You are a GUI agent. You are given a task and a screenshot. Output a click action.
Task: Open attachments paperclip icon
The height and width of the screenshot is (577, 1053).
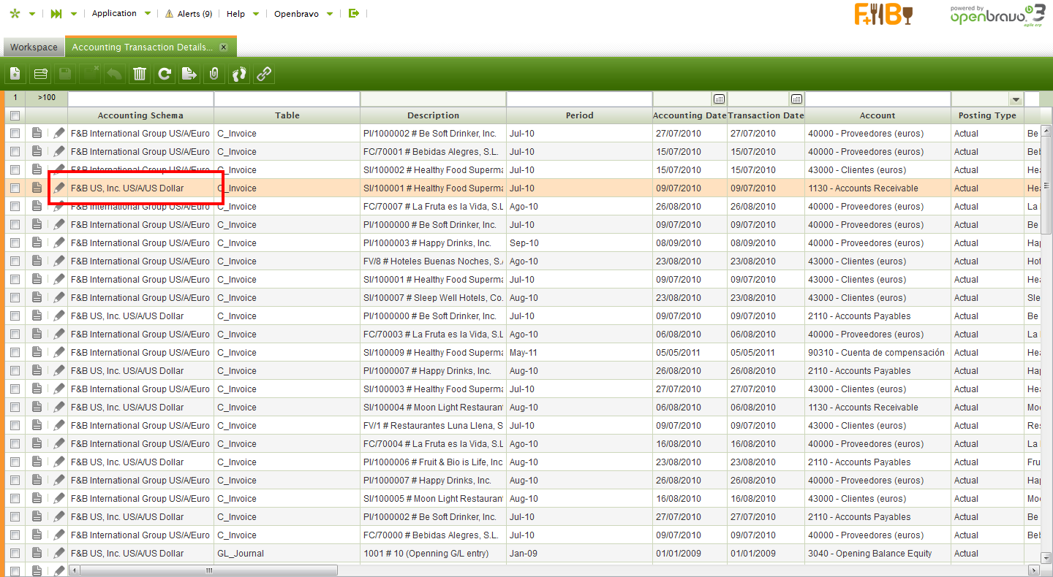tap(214, 74)
